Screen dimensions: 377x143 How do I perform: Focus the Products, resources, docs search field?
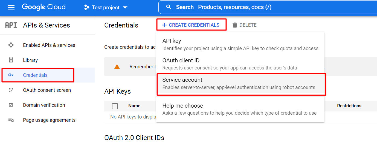pos(268,7)
